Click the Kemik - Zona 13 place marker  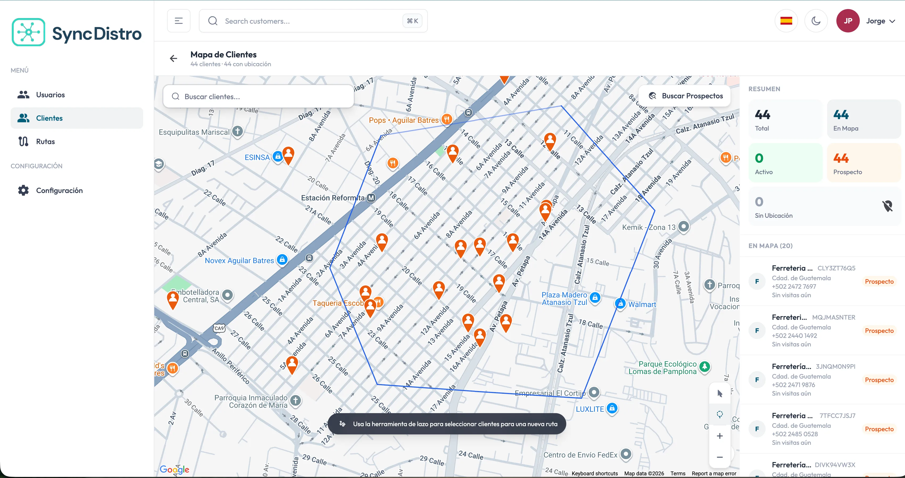click(x=683, y=227)
